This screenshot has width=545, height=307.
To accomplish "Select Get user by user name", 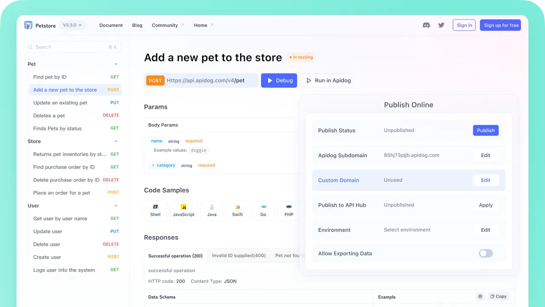I will coord(75,219).
